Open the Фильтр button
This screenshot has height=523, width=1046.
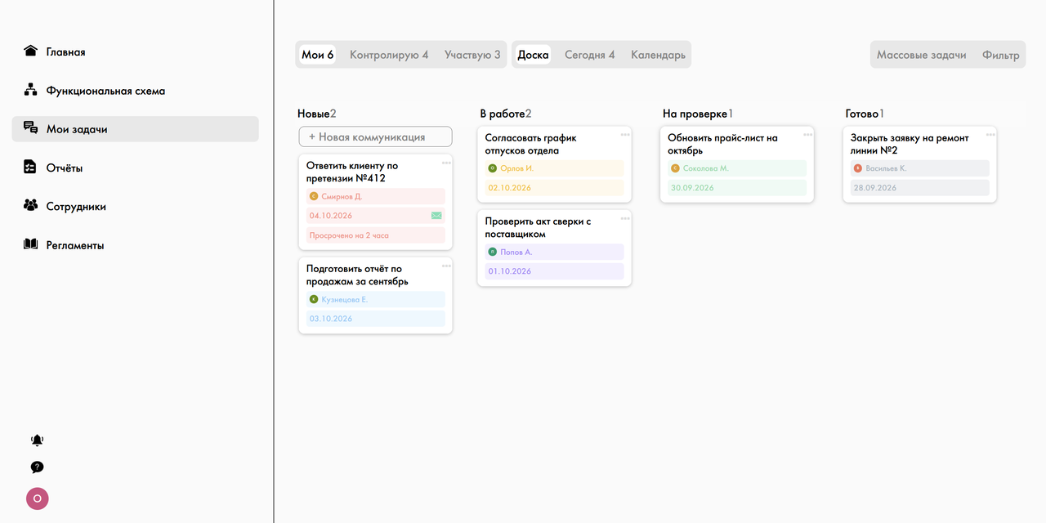[1001, 55]
